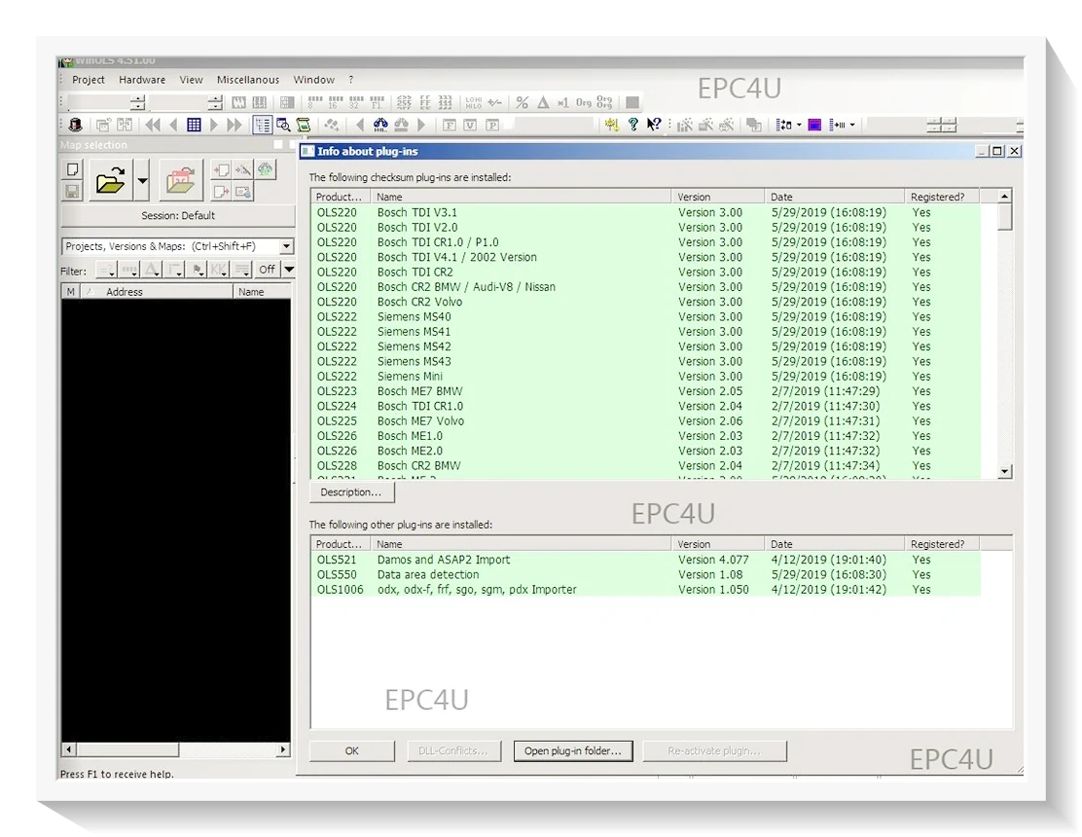Select the Bosch TDI V3.1 row
The width and height of the screenshot is (1082, 837).
[645, 212]
